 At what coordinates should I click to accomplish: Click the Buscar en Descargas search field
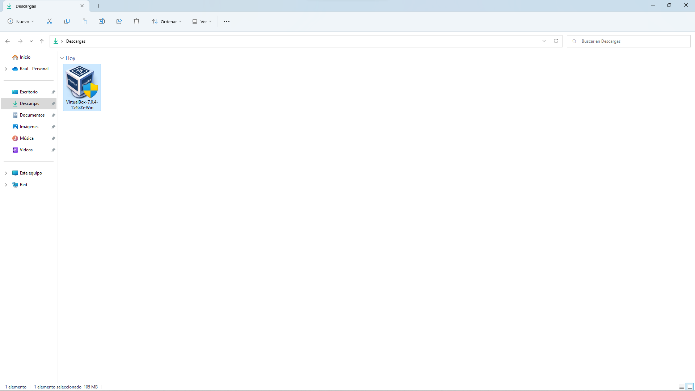tap(630, 41)
